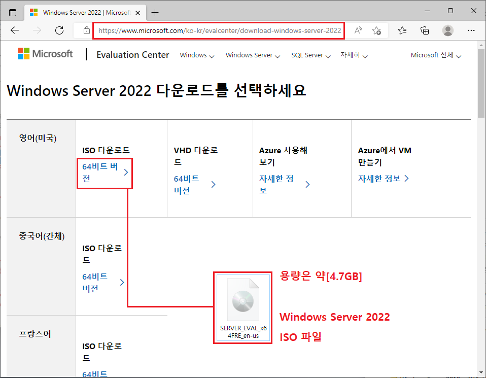Open the browser profile avatar
This screenshot has height=378, width=486.
pos(447,30)
